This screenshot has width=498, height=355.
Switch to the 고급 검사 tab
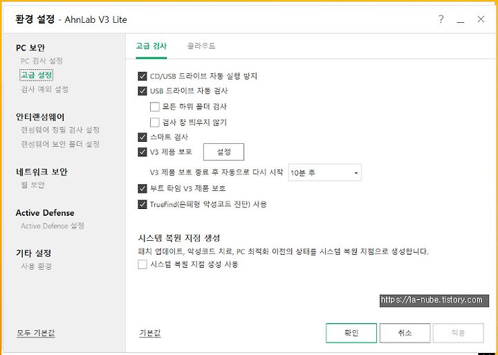tap(151, 46)
